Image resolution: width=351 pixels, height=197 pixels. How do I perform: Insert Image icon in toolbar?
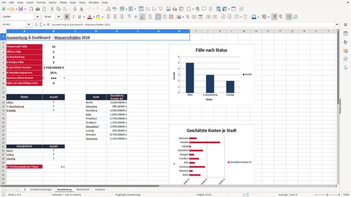pyautogui.click(x=168, y=9)
